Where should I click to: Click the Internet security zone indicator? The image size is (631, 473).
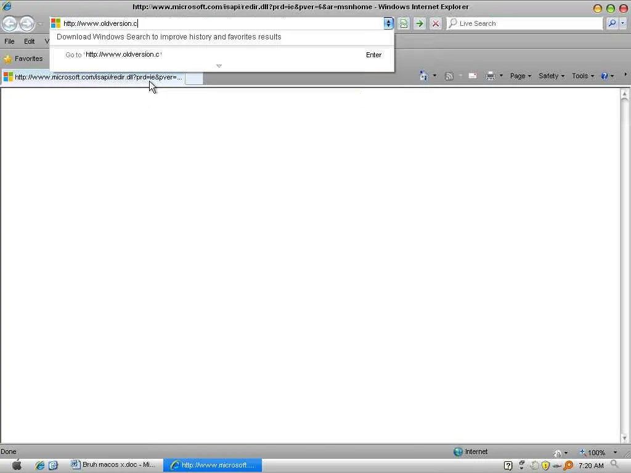pyautogui.click(x=470, y=451)
